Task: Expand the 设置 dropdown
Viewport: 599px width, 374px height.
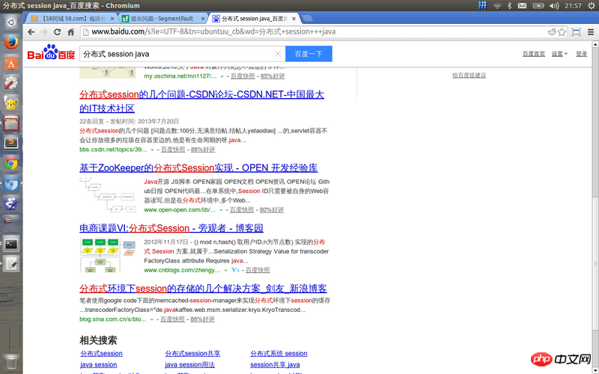Action: coord(559,54)
